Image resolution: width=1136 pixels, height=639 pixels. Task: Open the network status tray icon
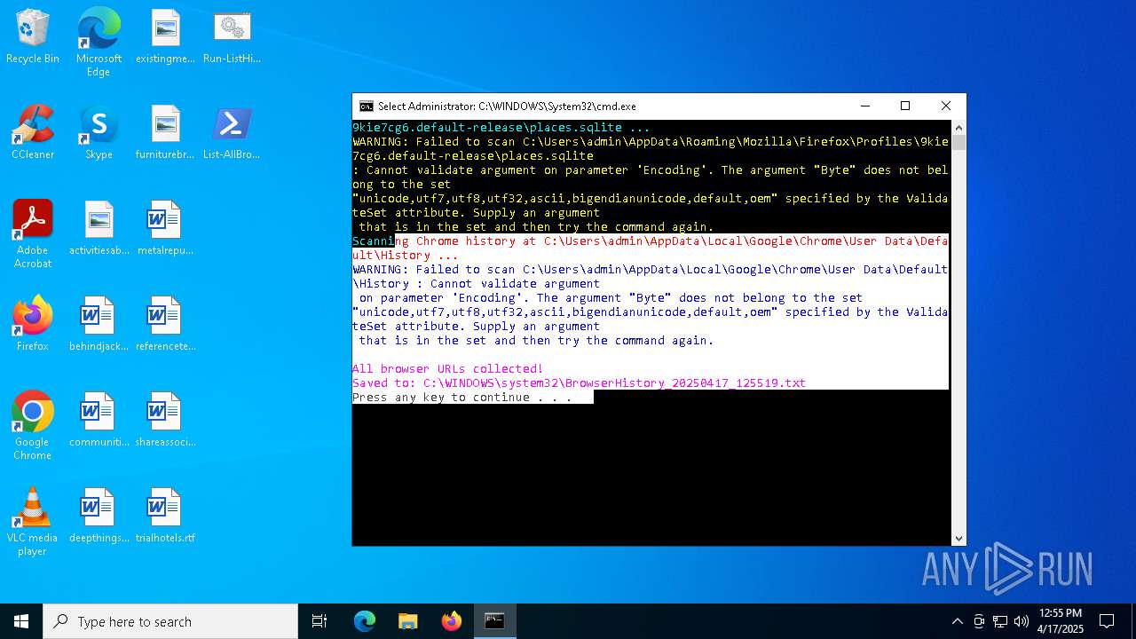tap(1000, 621)
